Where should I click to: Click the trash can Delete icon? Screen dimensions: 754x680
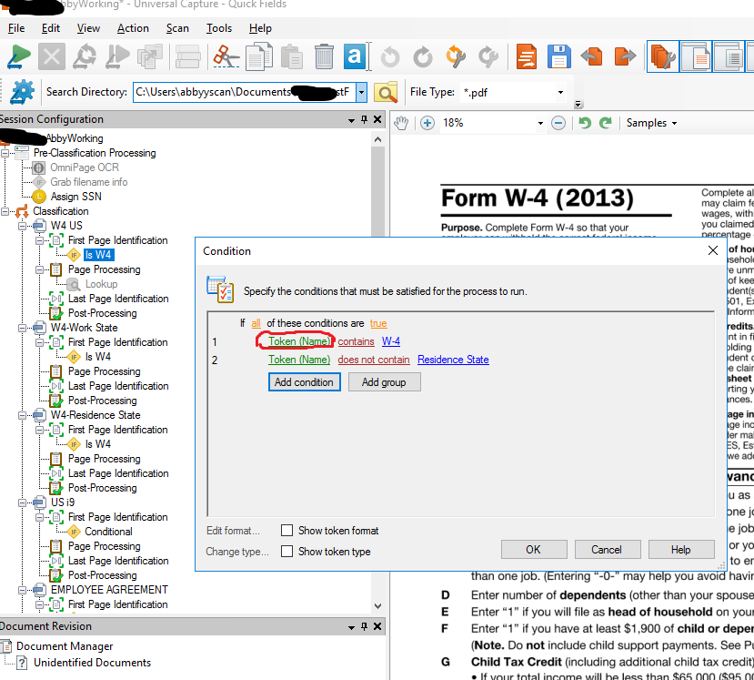[x=324, y=57]
